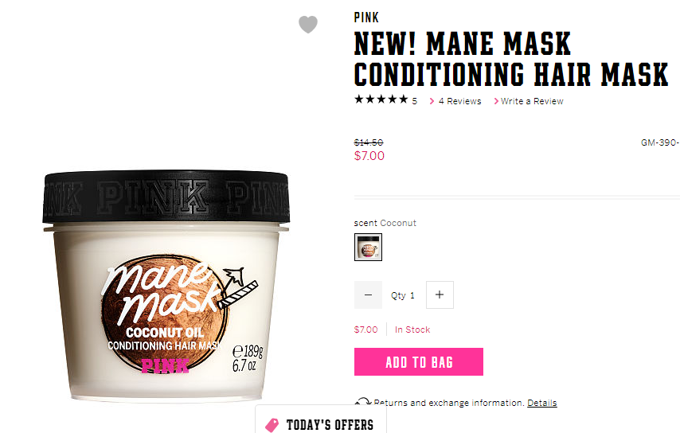Select the Coconut scent swatch
This screenshot has width=680, height=433.
(x=368, y=247)
